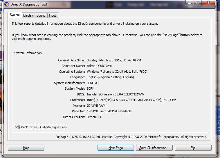Screen dimensions: 220x158
Task: Click Windows 7 Ultimate 32-bit value
Action: click(x=117, y=72)
